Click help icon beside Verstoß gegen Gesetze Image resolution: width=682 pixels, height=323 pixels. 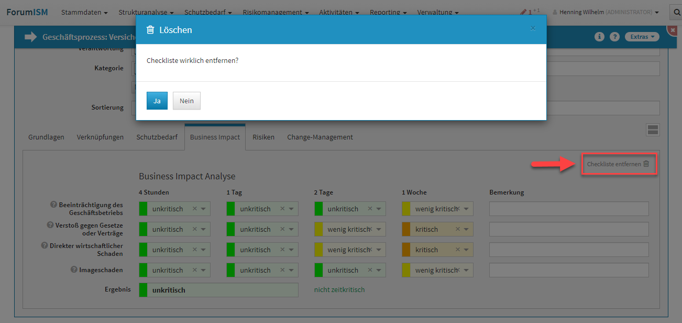[50, 225]
